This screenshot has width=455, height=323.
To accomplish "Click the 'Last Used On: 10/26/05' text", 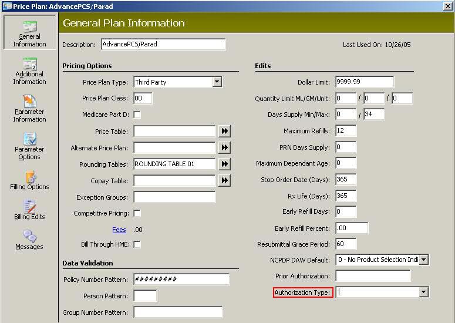I will point(377,45).
